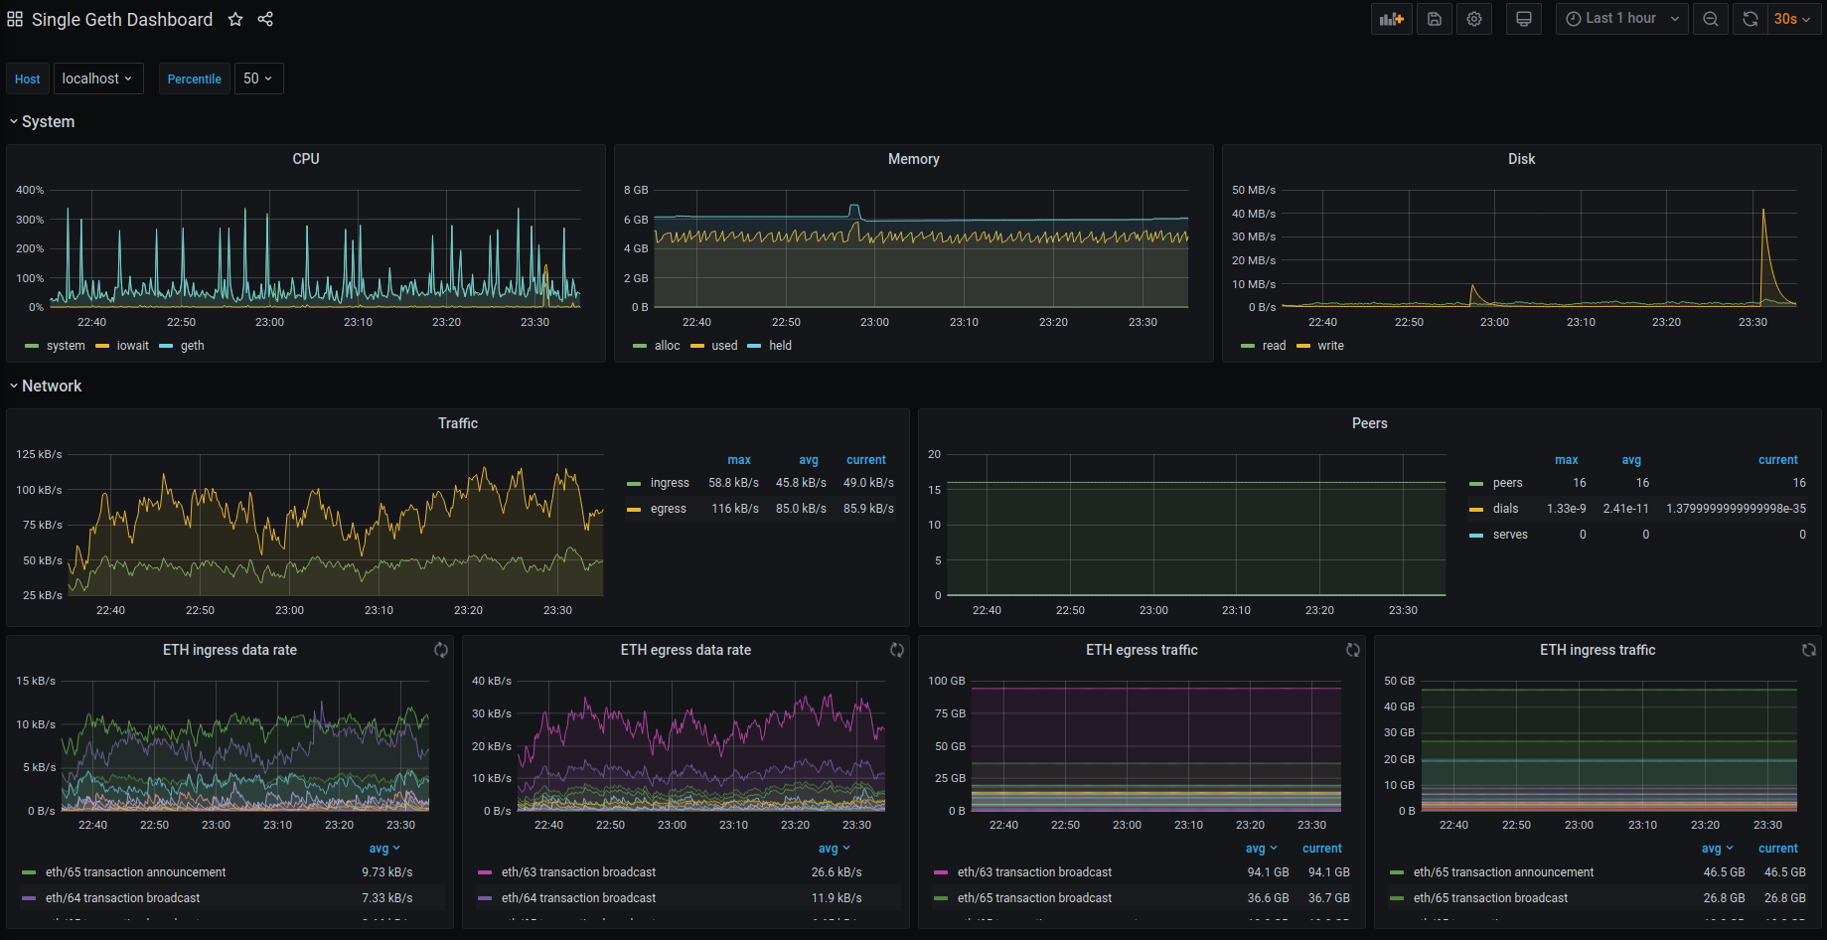Sort Traffic legend by max column
The width and height of the screenshot is (1827, 940).
(739, 460)
